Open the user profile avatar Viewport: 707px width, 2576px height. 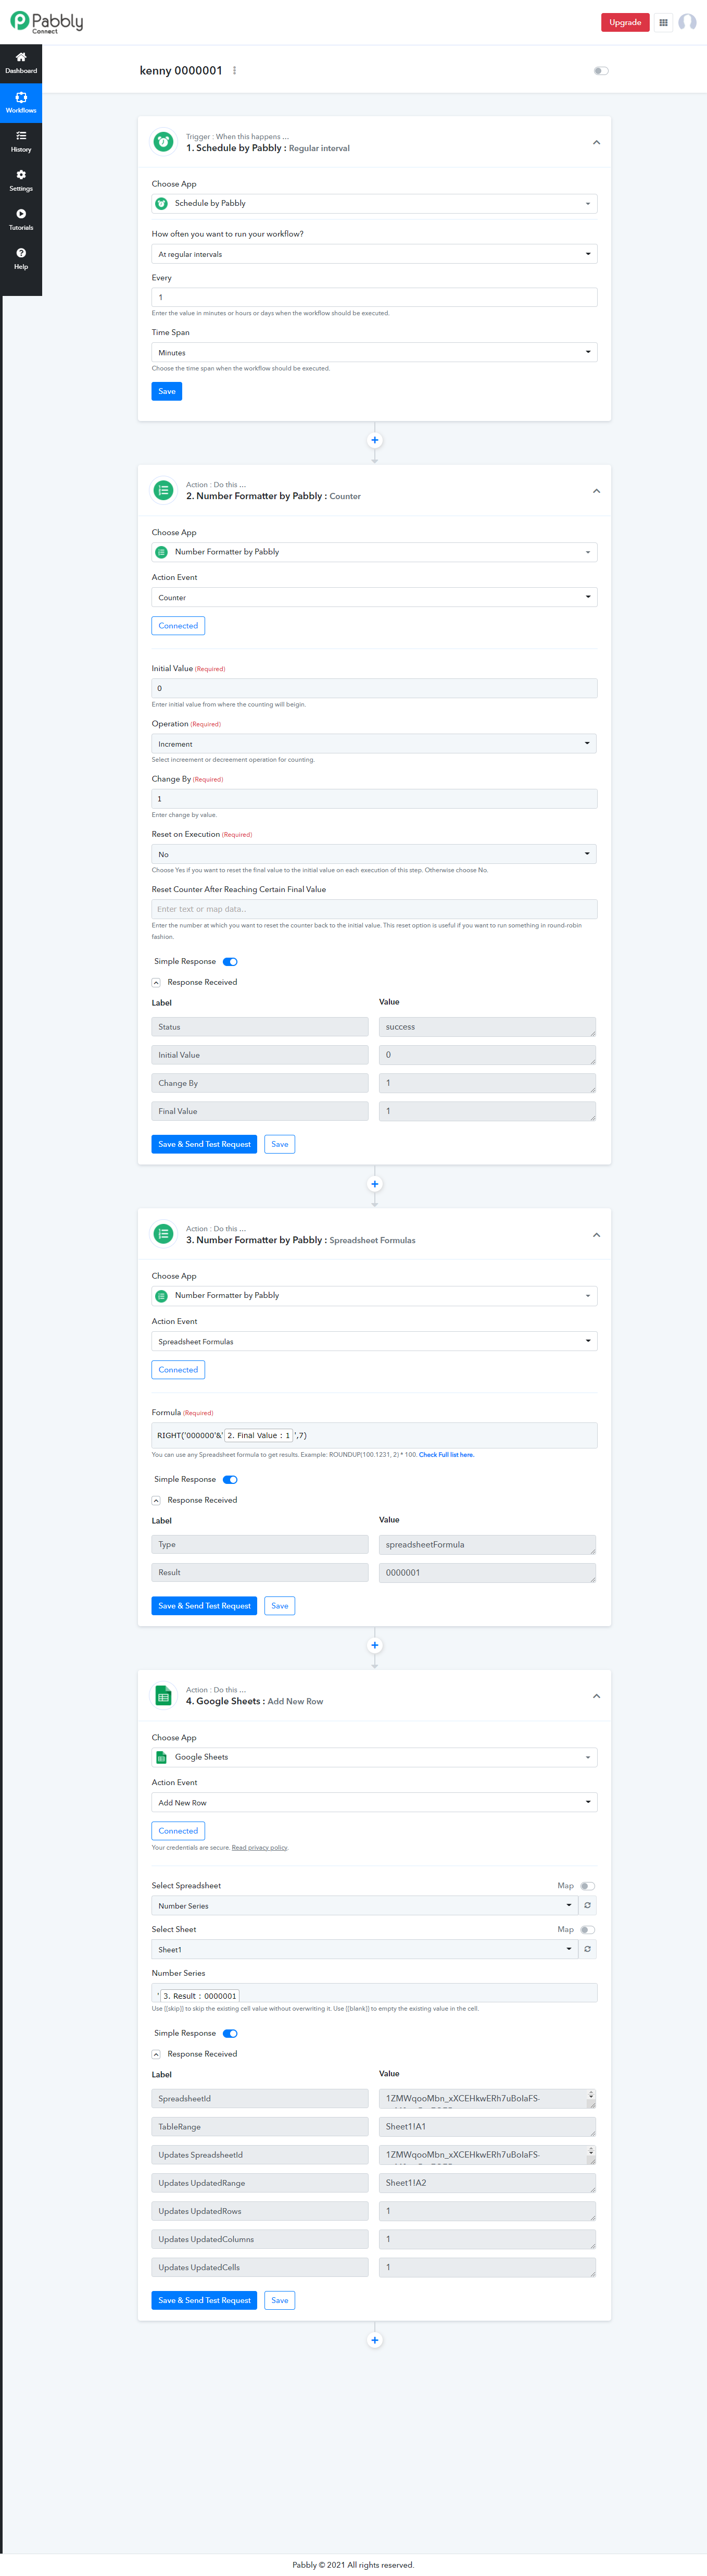687,22
